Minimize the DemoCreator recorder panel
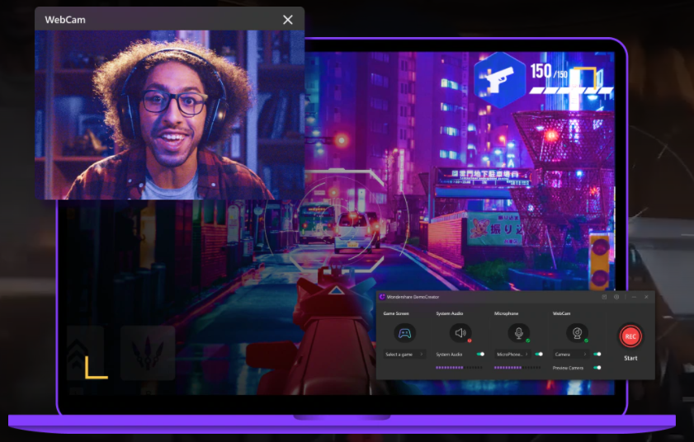 634,297
